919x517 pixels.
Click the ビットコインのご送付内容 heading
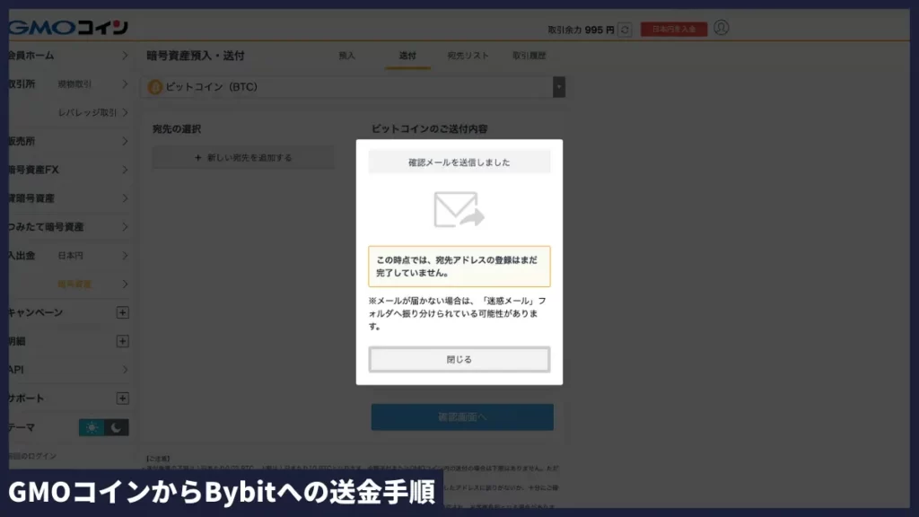point(430,129)
